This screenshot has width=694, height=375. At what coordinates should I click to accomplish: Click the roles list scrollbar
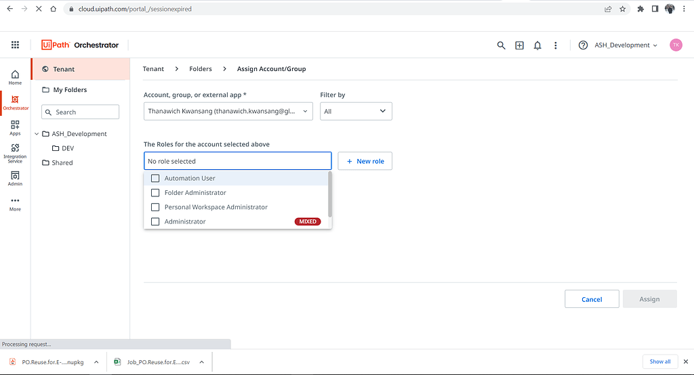tap(330, 194)
